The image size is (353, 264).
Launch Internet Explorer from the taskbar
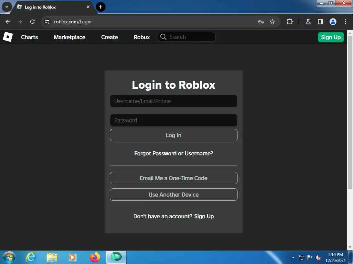pos(30,257)
